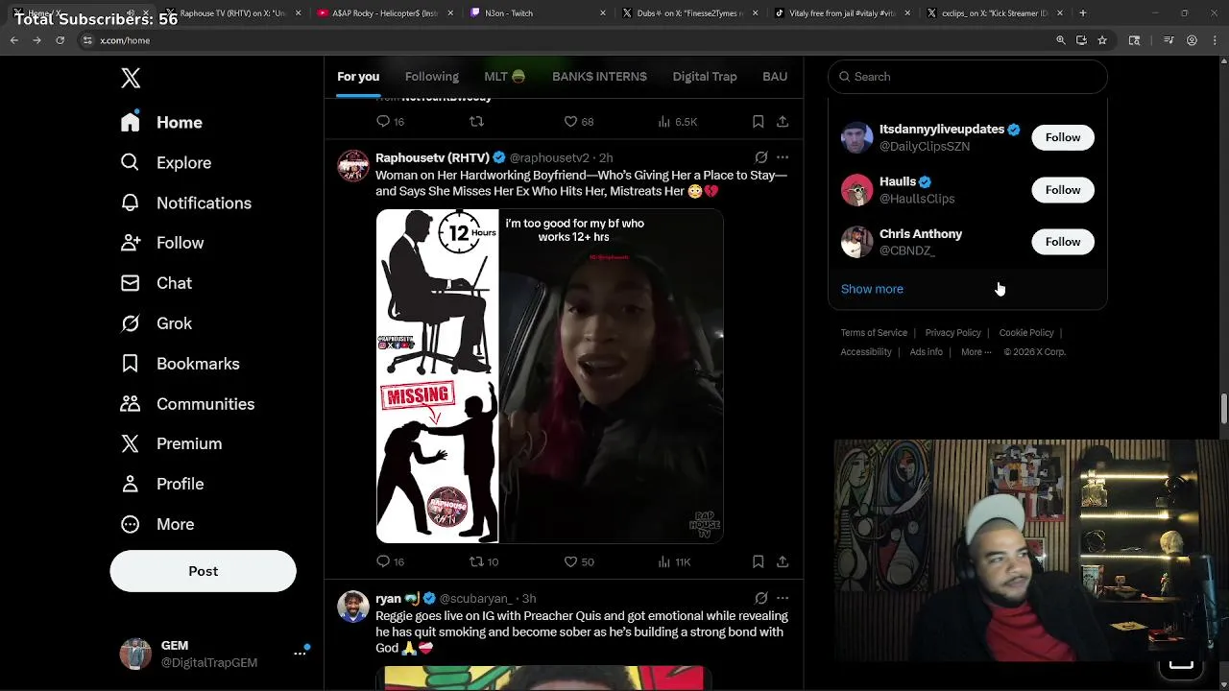
Task: Open Haulls profile name
Action: pyautogui.click(x=898, y=181)
